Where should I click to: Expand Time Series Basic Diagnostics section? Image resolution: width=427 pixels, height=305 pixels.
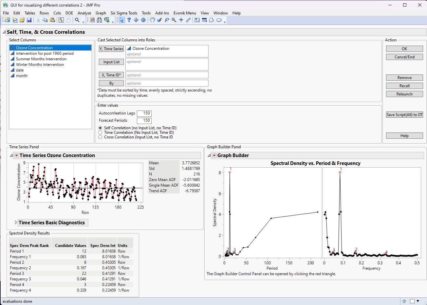click(x=16, y=223)
